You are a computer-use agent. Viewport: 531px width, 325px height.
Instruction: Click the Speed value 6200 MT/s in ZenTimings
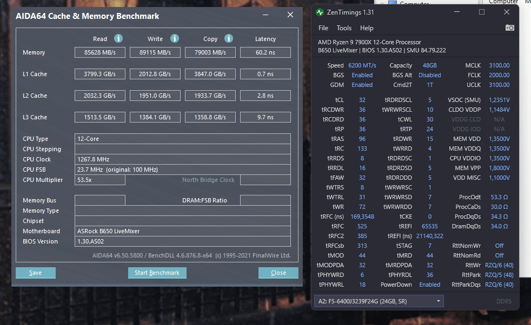362,65
